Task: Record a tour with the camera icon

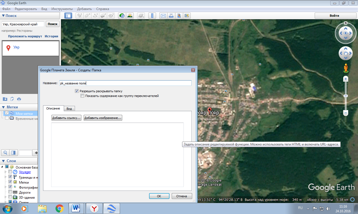Action: 111,16
